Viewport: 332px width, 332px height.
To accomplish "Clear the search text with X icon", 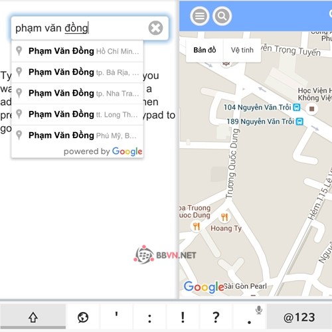I will click(x=155, y=28).
